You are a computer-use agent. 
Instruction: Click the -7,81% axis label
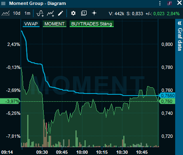click(x=13, y=136)
